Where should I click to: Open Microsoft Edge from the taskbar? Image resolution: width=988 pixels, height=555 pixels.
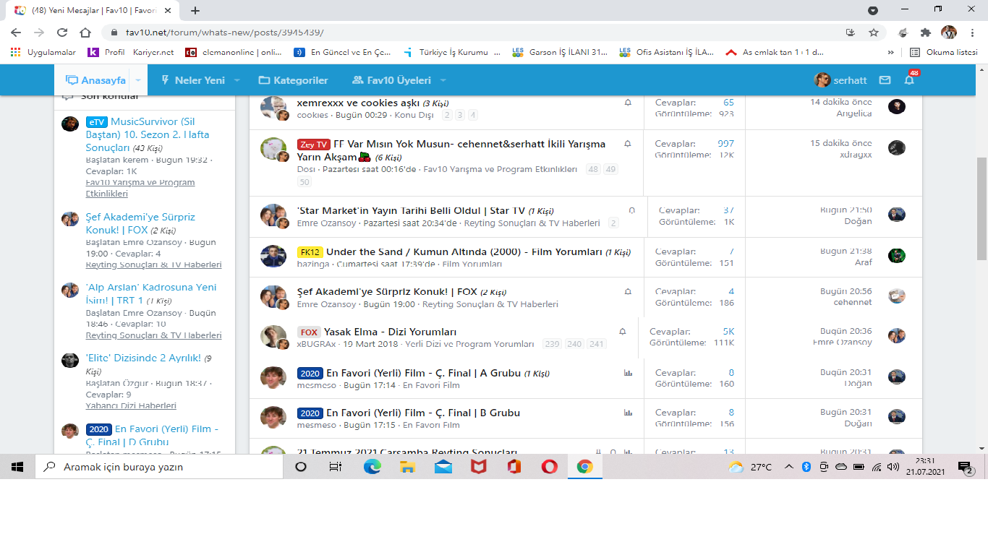click(x=372, y=467)
